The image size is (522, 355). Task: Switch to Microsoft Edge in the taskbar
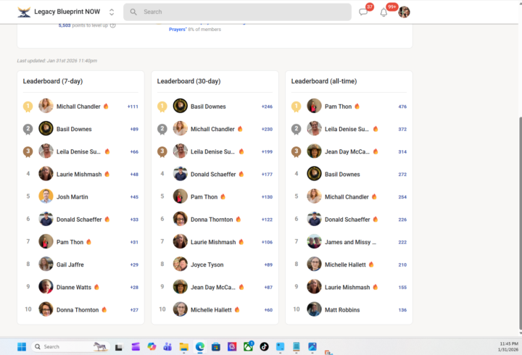[x=200, y=347]
